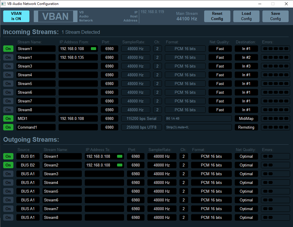Click the error indicators for outgoing BUS B2
The width and height of the screenshot is (293, 227).
276,165
